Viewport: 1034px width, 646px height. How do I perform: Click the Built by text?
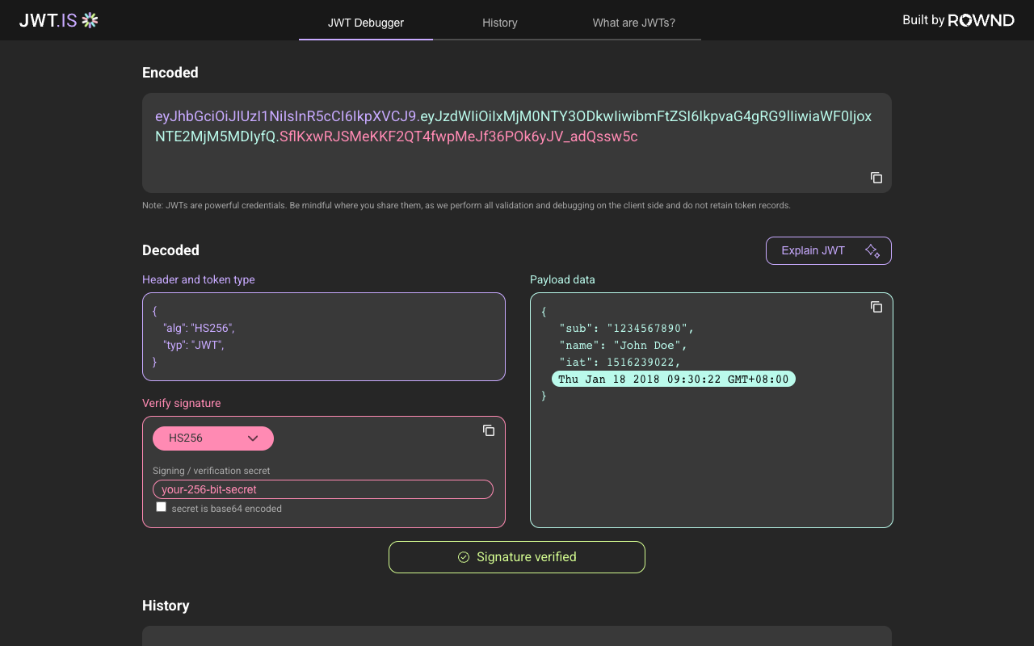pyautogui.click(x=923, y=20)
